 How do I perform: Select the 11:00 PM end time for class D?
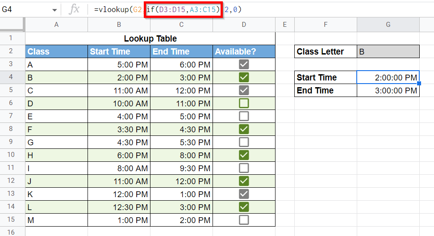182,103
